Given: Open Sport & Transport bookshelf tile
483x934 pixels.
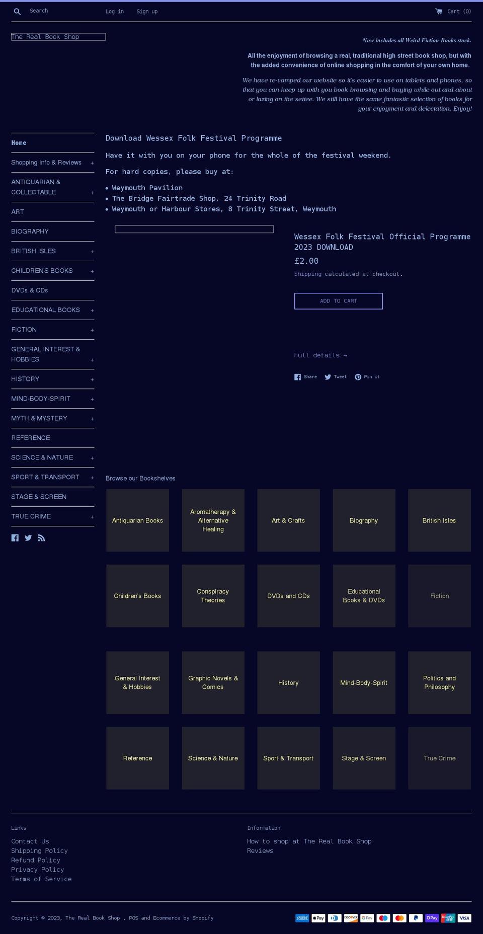Looking at the screenshot, I should 288,758.
